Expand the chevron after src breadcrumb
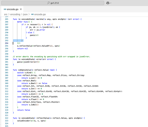Screen dimensions: 148x127 [9, 14]
